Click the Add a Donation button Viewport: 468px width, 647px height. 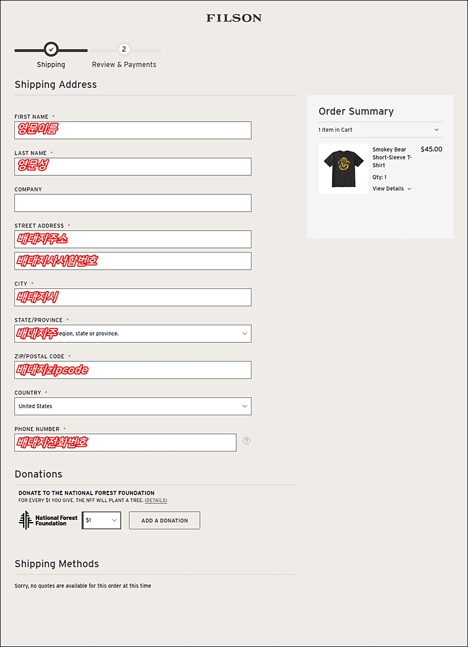click(x=165, y=520)
